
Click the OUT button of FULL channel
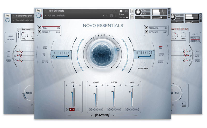pyautogui.click(x=77, y=110)
